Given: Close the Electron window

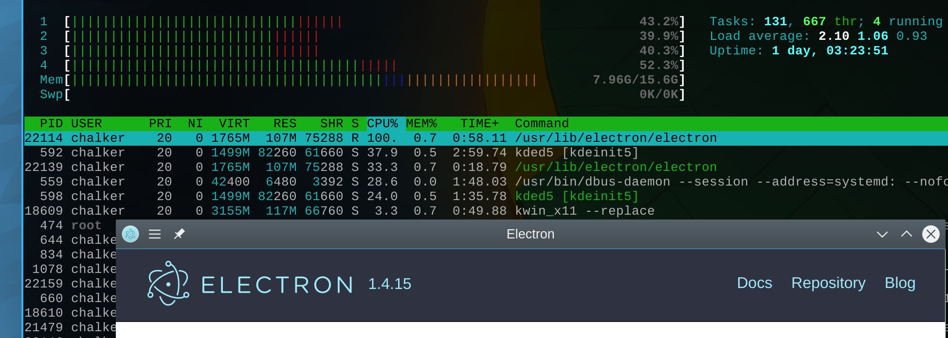Looking at the screenshot, I should (931, 234).
